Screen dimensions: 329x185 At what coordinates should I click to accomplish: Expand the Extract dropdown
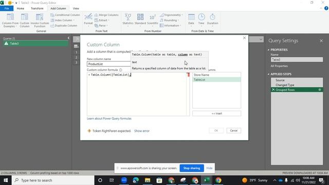102,20
